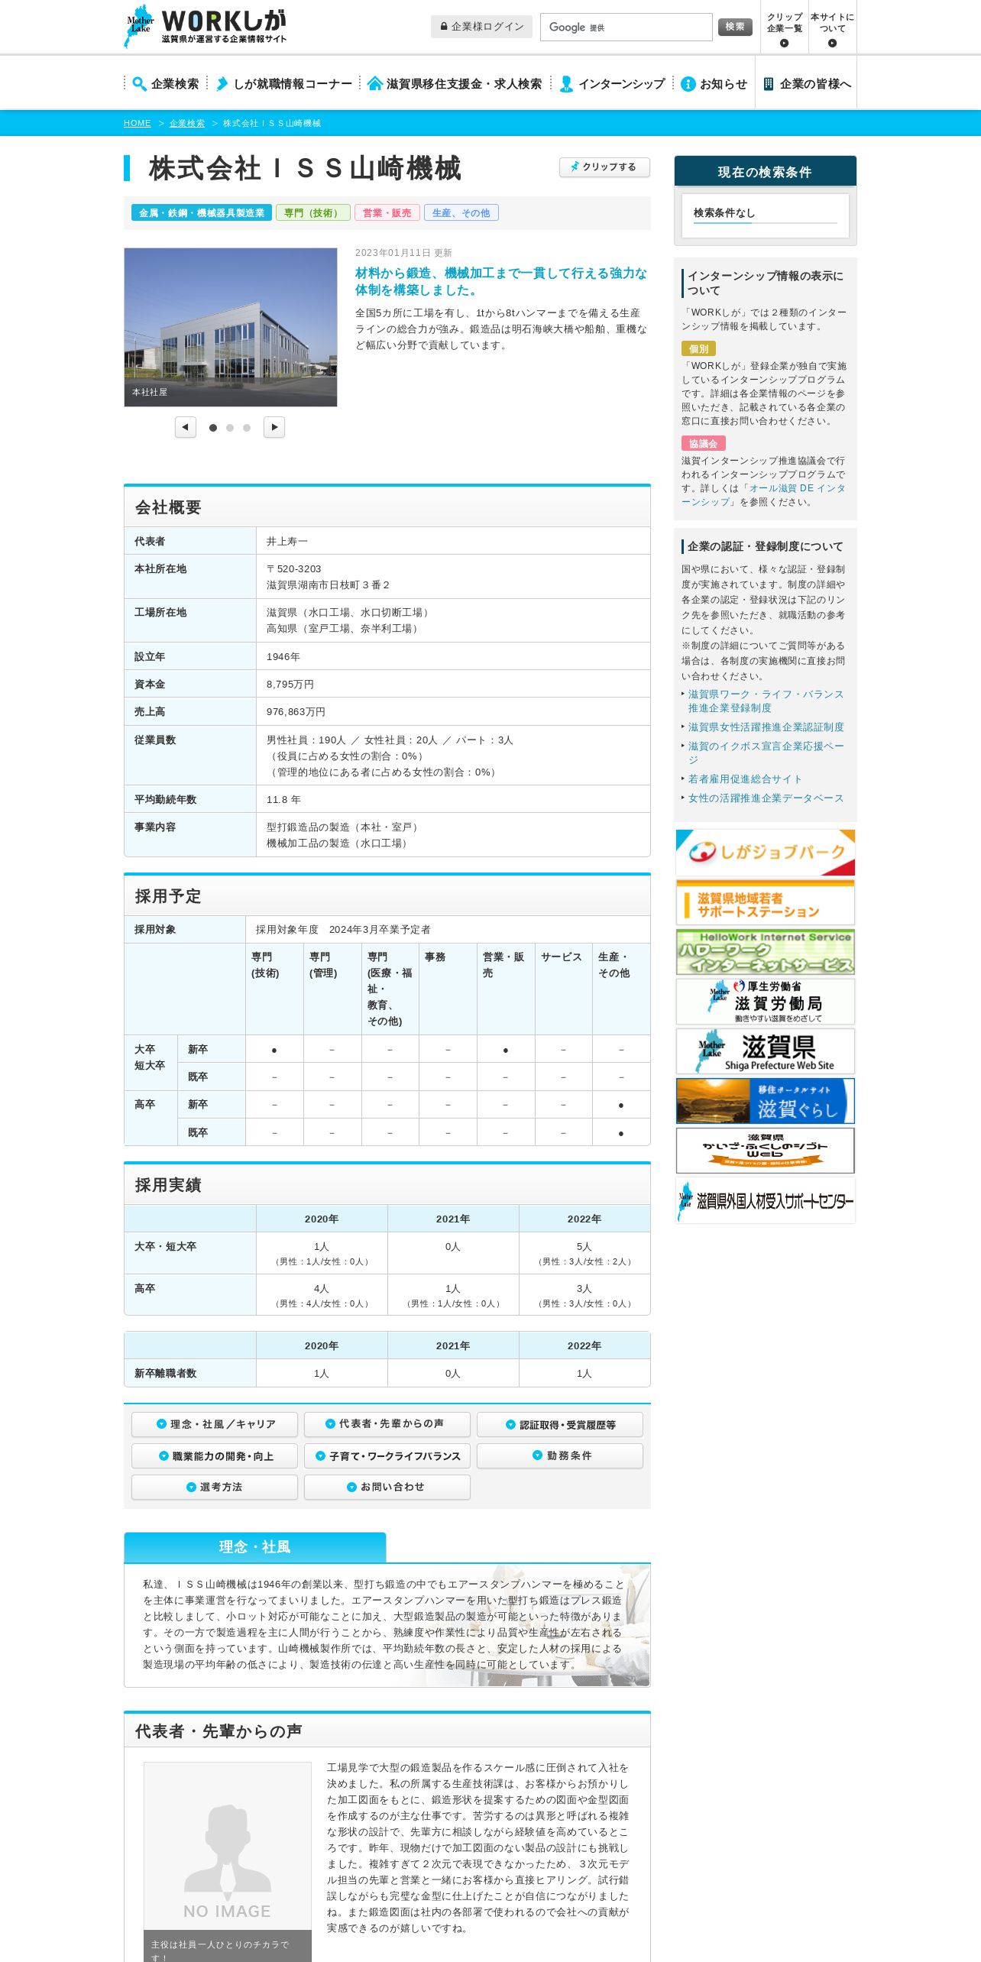Select the first slideshow dot
Viewport: 981px width, 1962px height.
pos(213,428)
